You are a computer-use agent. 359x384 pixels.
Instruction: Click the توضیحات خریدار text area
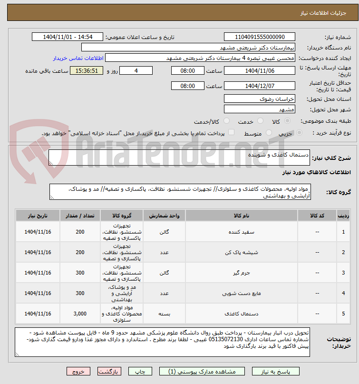pyautogui.click(x=162, y=342)
